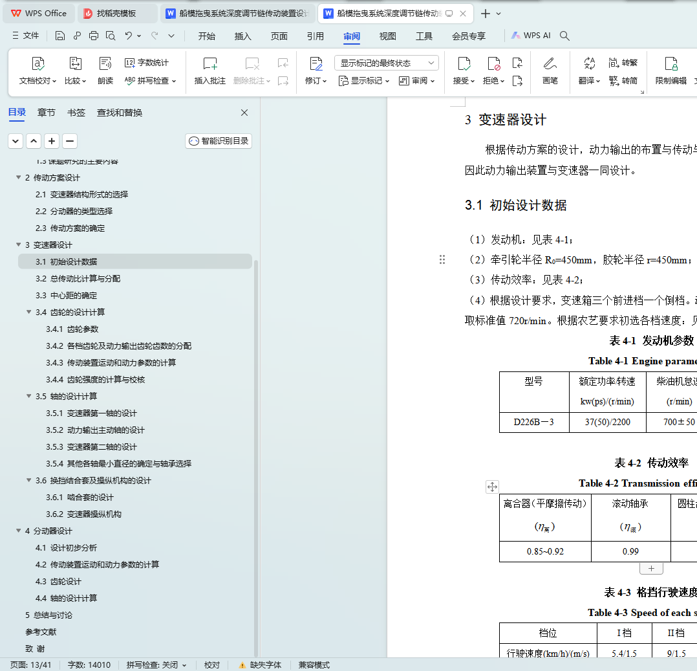Click the minus icon to collapse outline levels

click(70, 141)
